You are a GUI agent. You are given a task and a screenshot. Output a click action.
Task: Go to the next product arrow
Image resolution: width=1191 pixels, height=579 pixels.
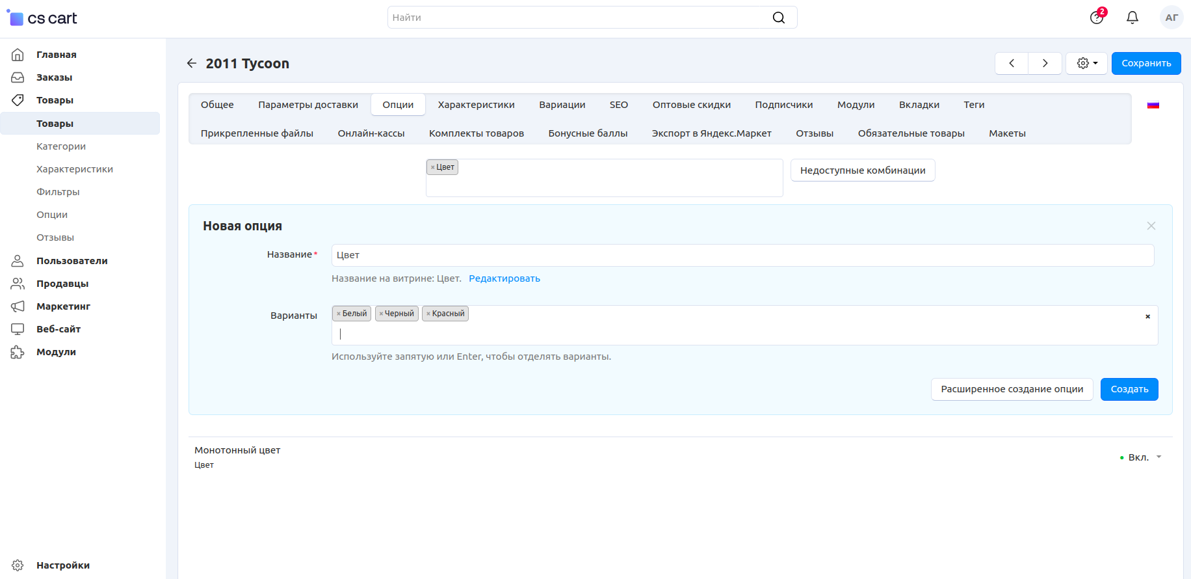pos(1045,63)
